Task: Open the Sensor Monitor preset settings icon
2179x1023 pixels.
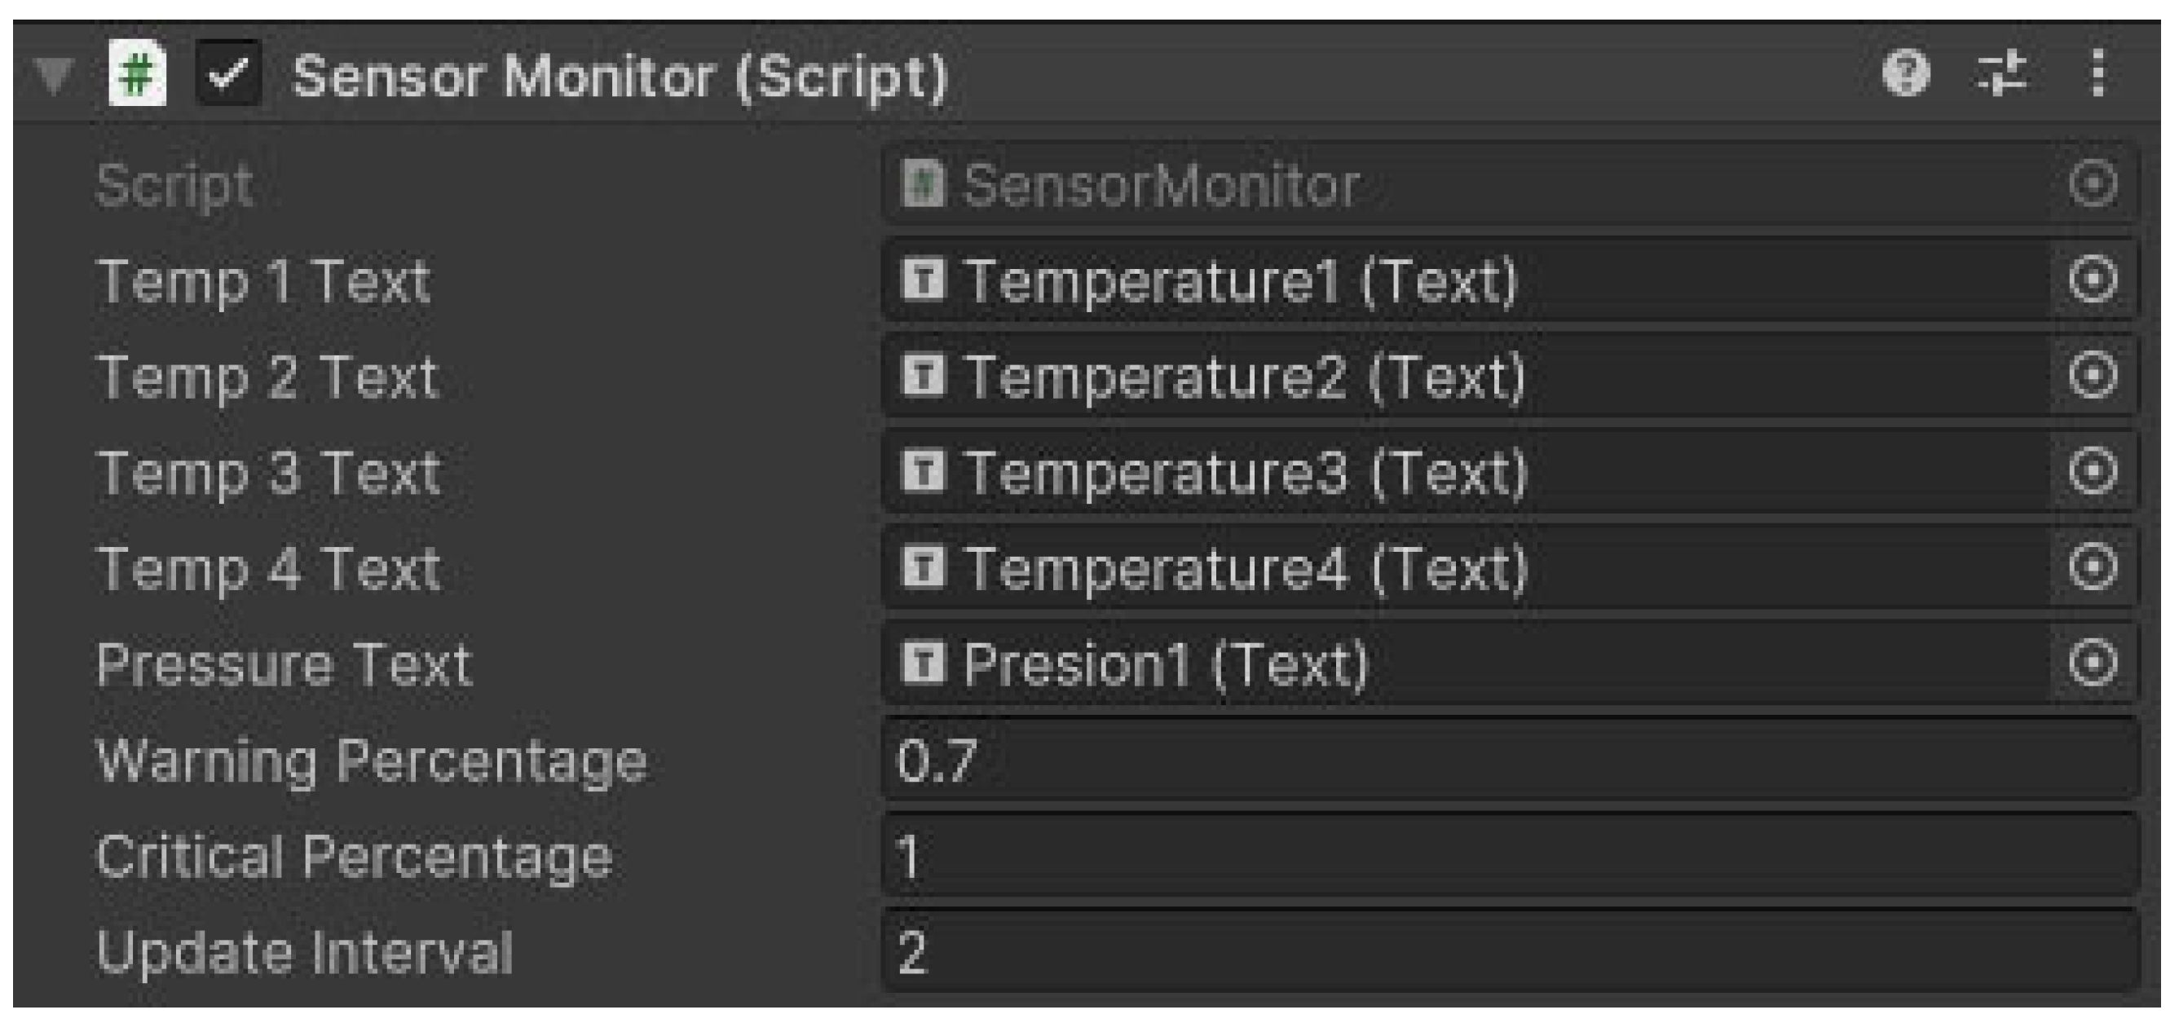Action: click(2001, 74)
